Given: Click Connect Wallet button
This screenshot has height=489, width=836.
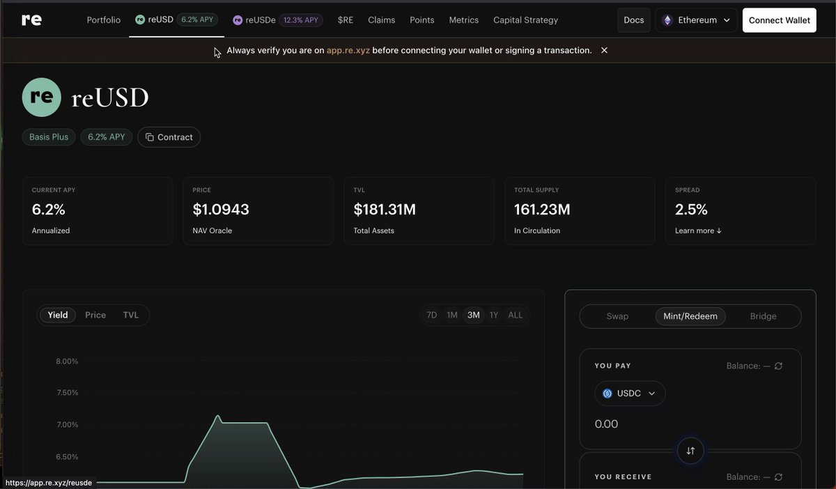Looking at the screenshot, I should [780, 20].
